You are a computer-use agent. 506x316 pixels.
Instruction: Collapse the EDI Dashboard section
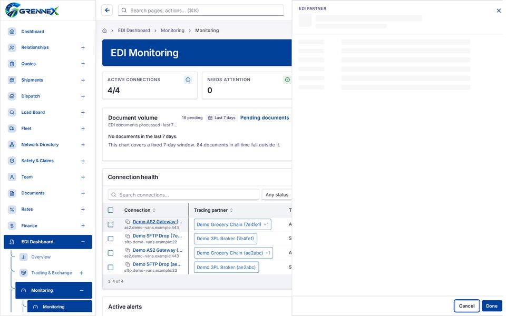click(x=83, y=242)
